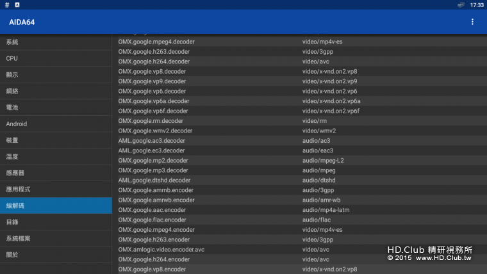Click the audio/amr-wb value

pos(321,200)
